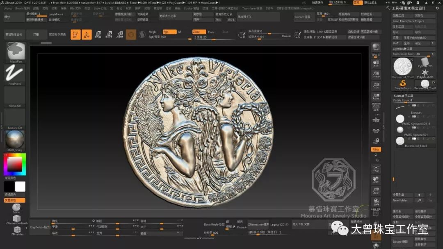Toggle Dynamic perspective icon
The height and width of the screenshot is (249, 443).
pyautogui.click(x=376, y=107)
